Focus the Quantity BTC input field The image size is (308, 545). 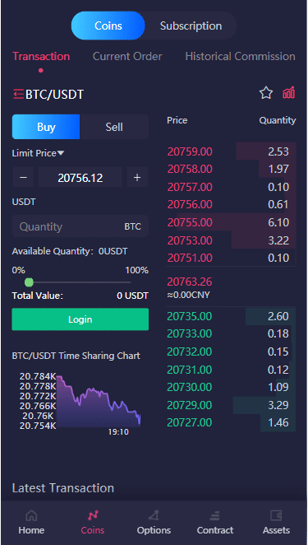point(80,226)
